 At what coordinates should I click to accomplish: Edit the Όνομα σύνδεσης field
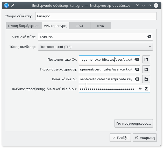click(96, 16)
